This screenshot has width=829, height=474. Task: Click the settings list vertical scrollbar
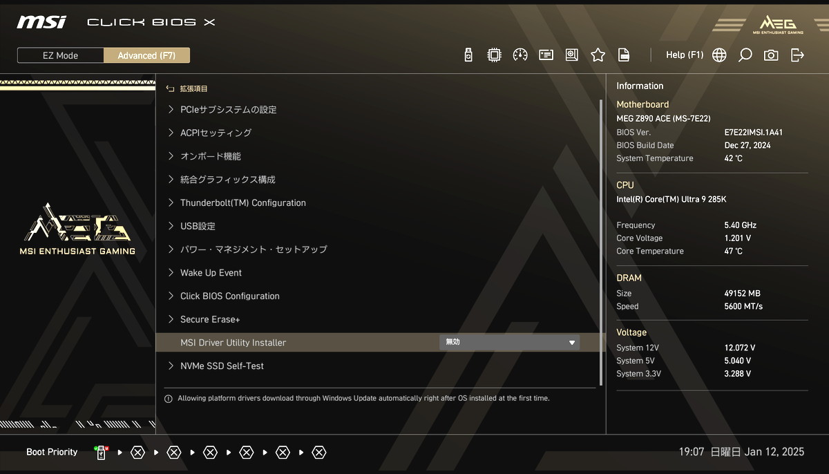pyautogui.click(x=601, y=242)
